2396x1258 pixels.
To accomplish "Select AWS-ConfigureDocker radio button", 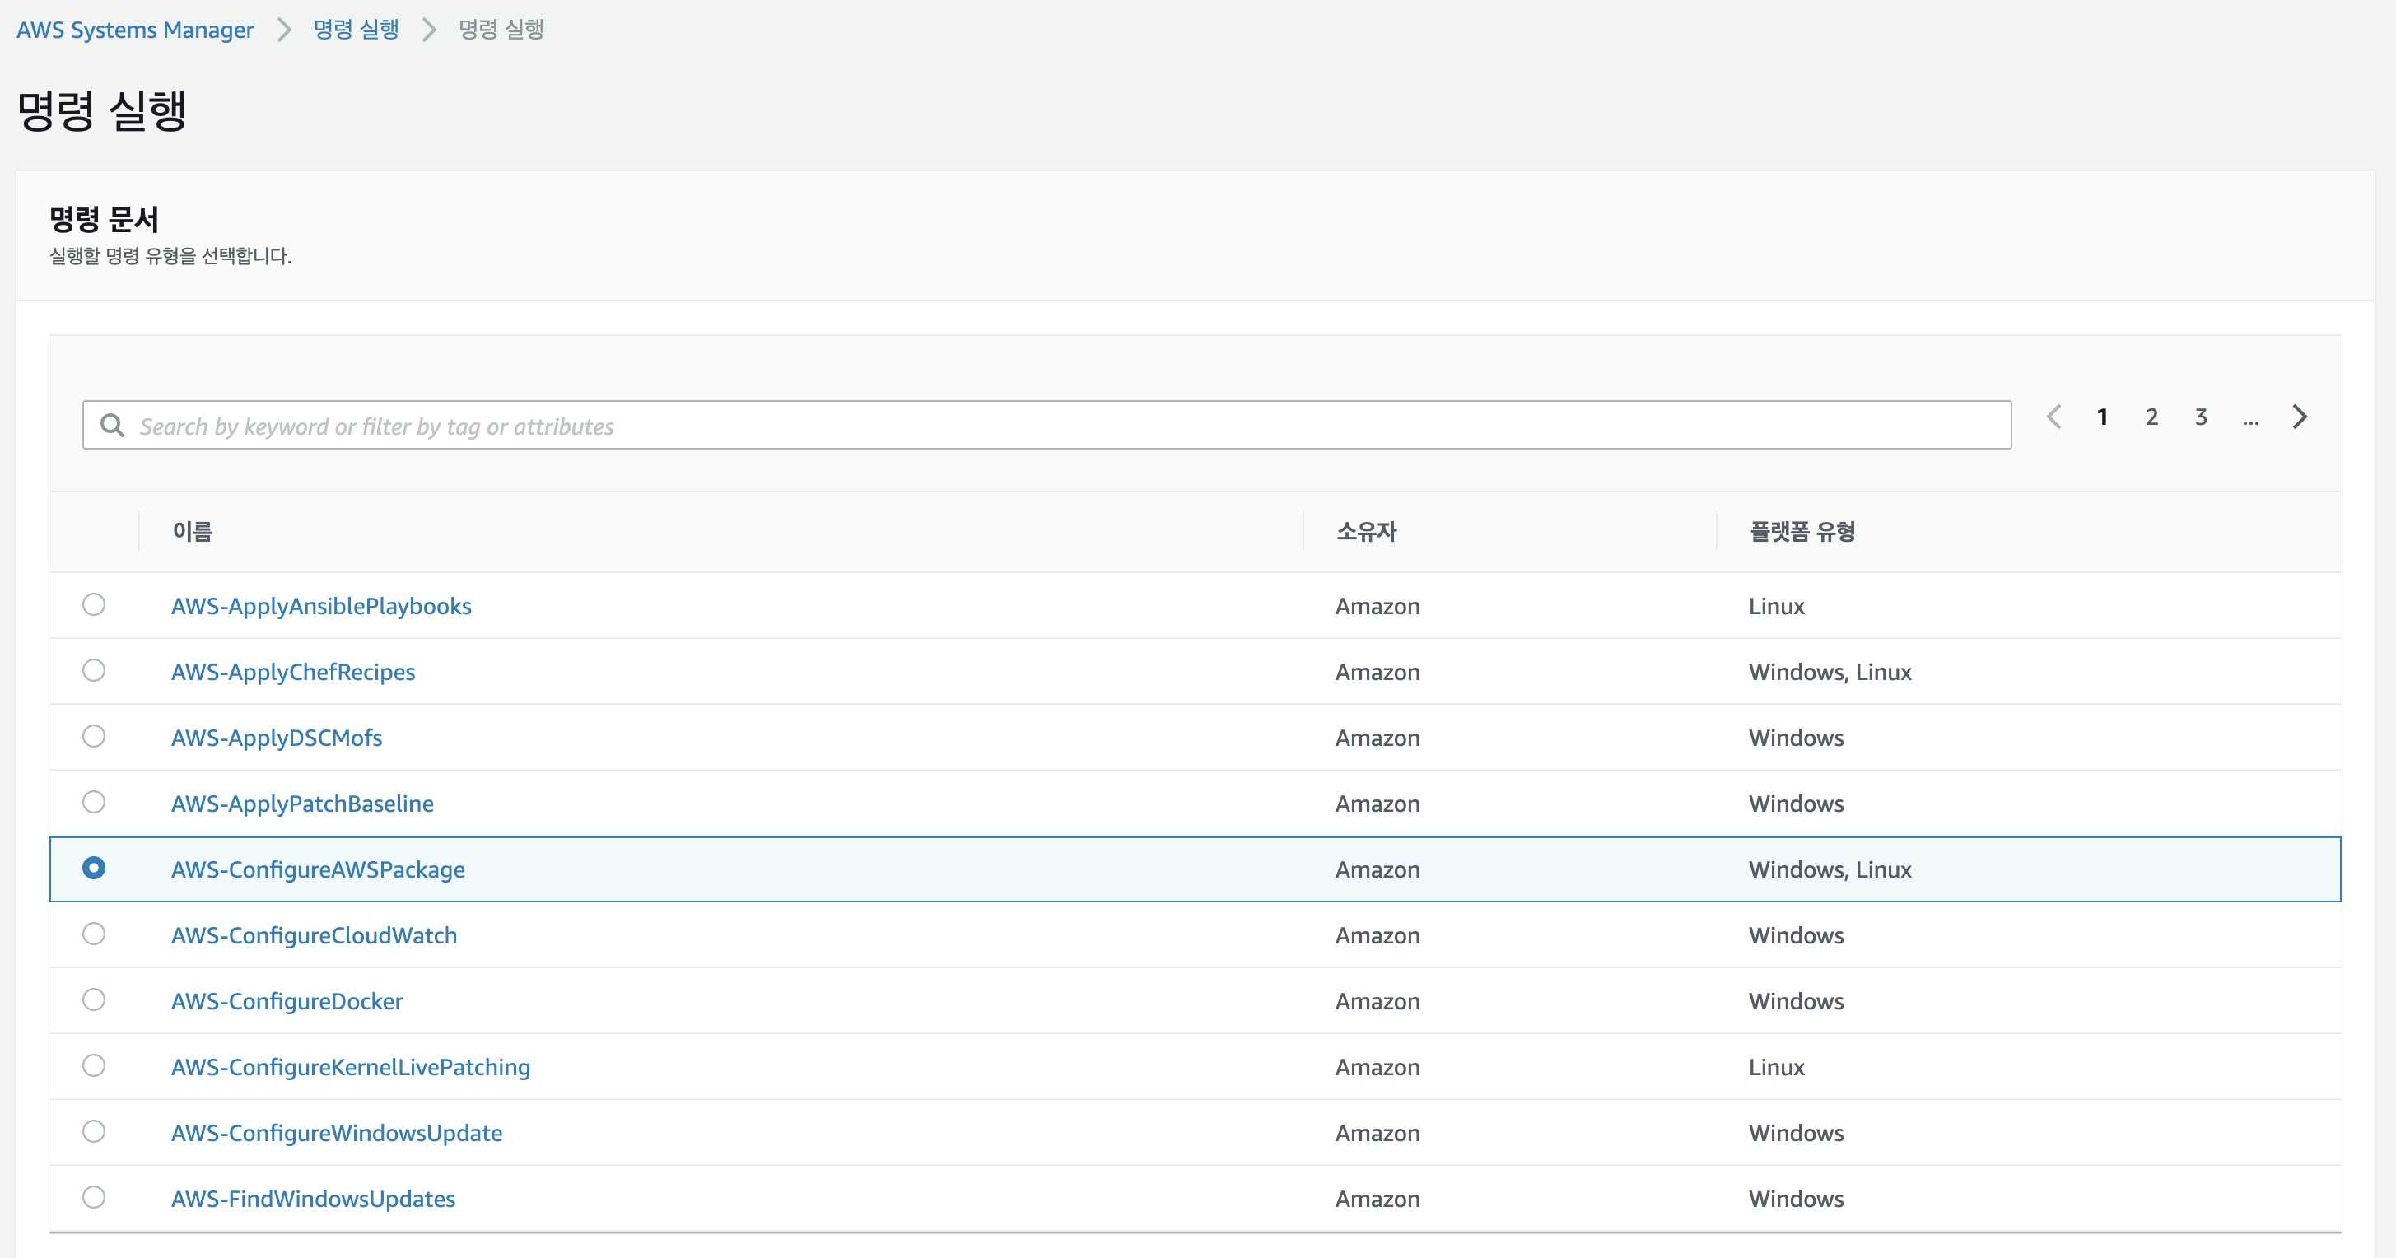I will click(x=94, y=999).
